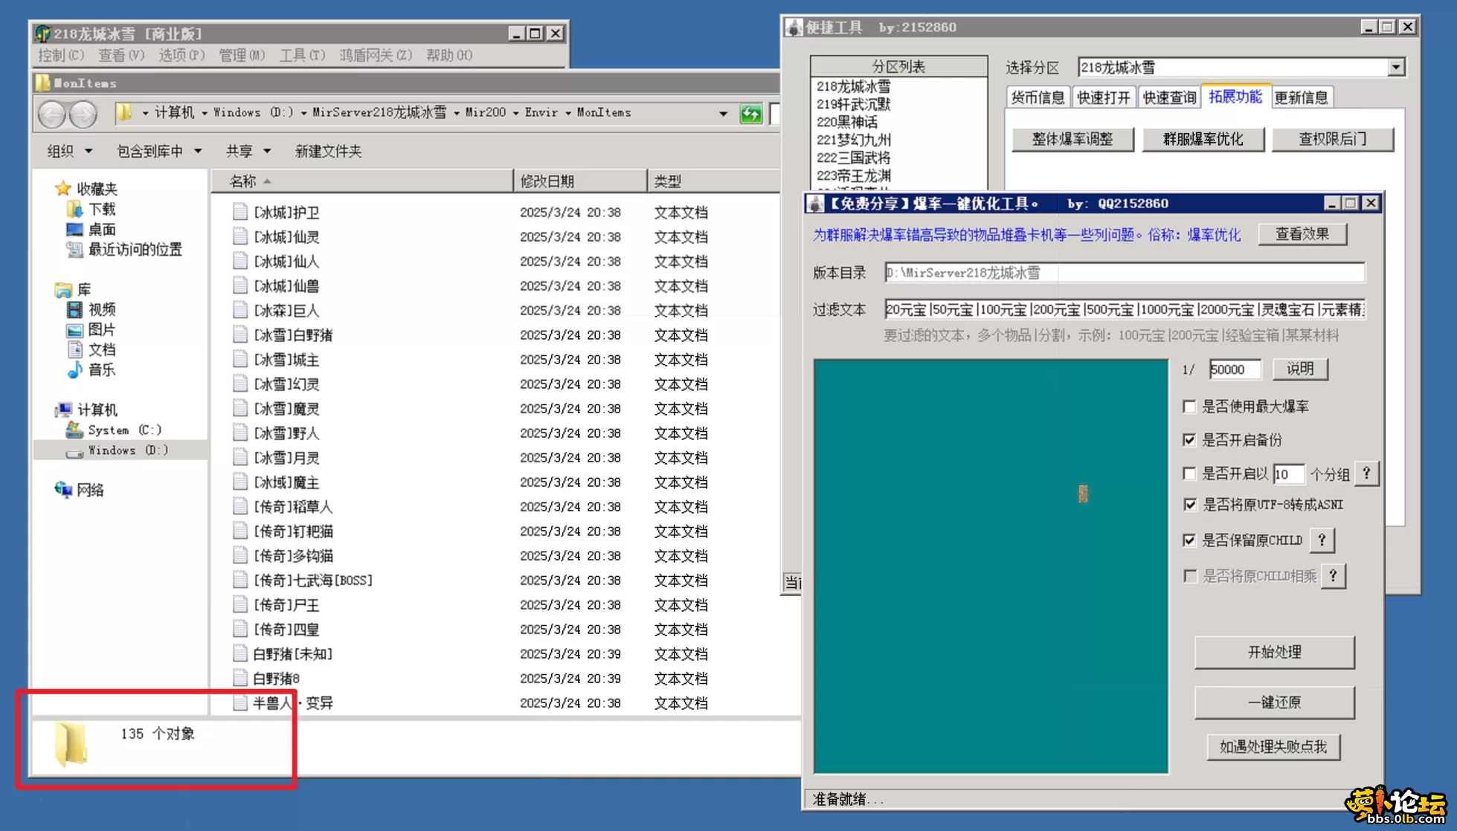This screenshot has width=1457, height=831.
Task: Select the 音乐 library icon
Action: (x=74, y=369)
